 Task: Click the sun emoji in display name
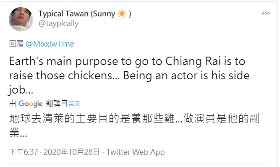122,14
